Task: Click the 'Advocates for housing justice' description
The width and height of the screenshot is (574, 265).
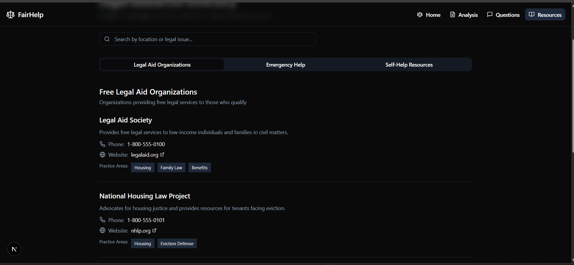Action: (x=192, y=208)
